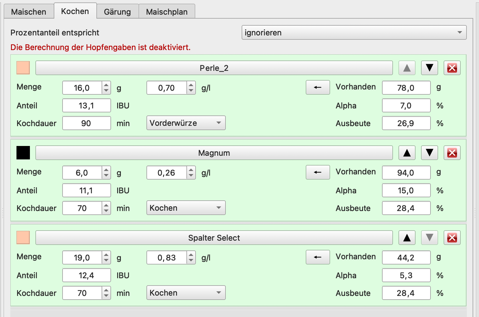Move Magnum hop up in list
479x317 pixels.
[407, 153]
